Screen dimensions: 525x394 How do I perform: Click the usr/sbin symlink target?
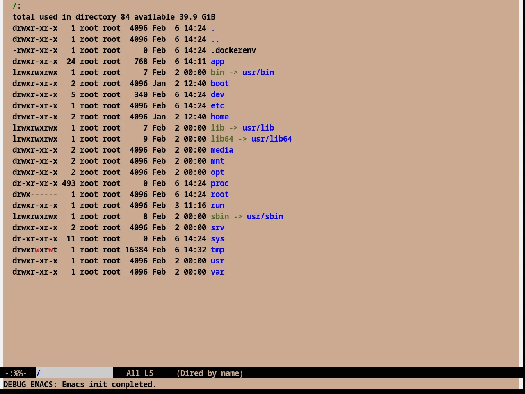(x=265, y=217)
